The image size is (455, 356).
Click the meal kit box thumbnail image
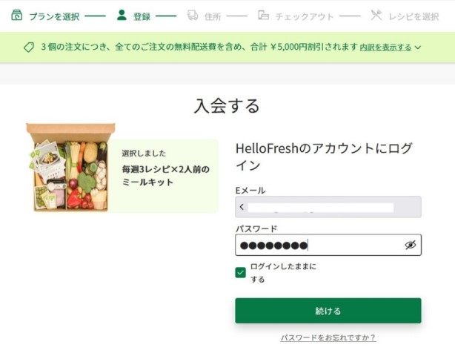coord(71,168)
